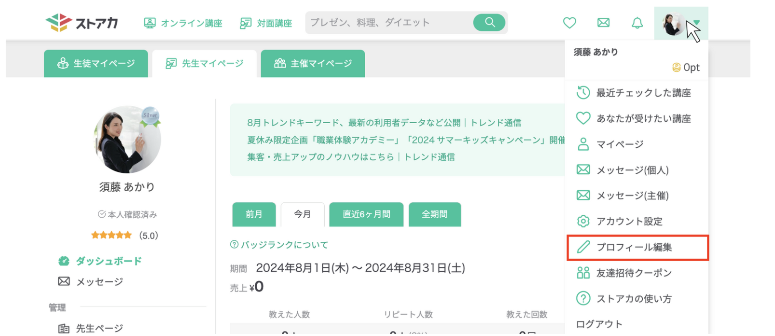Click the search magnifier icon
775x336 pixels.
489,22
